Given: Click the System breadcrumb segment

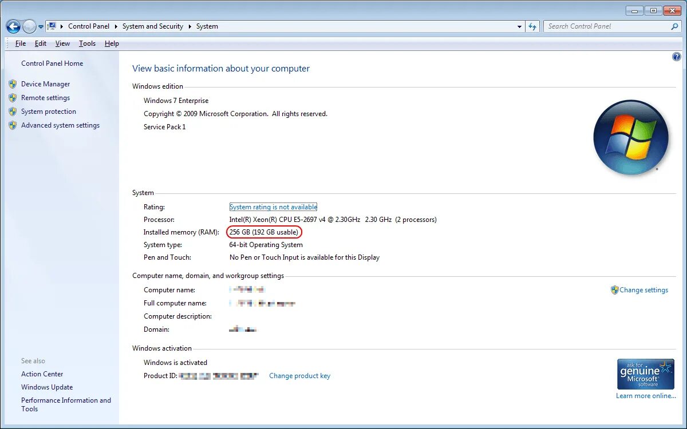Looking at the screenshot, I should click(207, 26).
